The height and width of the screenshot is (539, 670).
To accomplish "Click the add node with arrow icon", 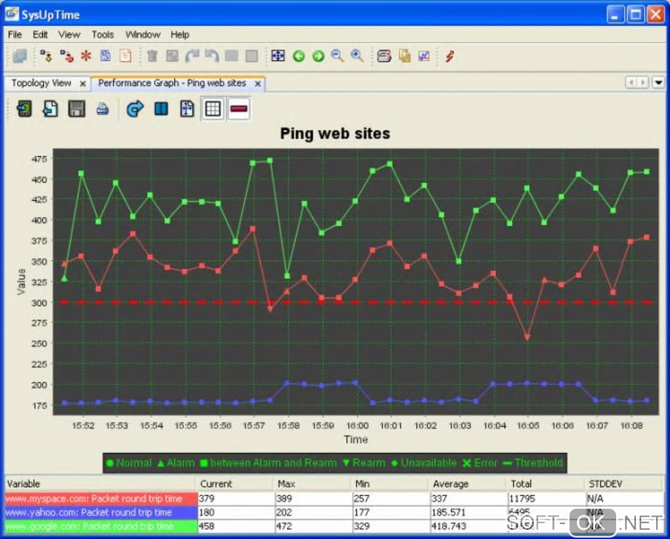I will (x=46, y=56).
